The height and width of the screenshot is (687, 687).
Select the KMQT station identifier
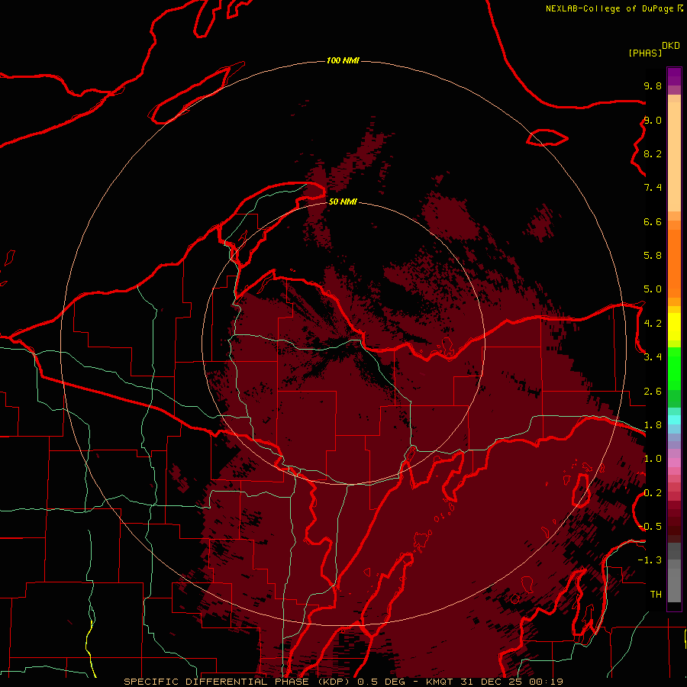pyautogui.click(x=440, y=682)
